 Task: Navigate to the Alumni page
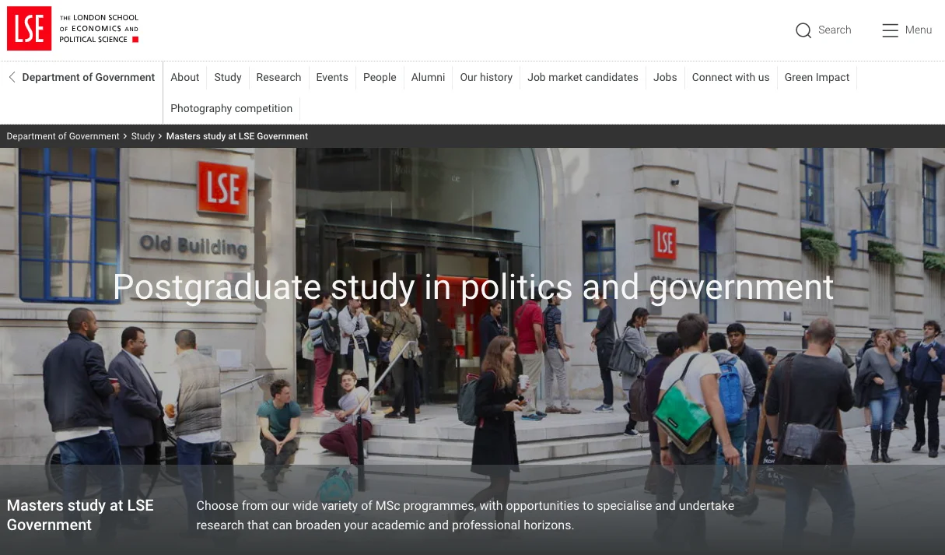428,77
